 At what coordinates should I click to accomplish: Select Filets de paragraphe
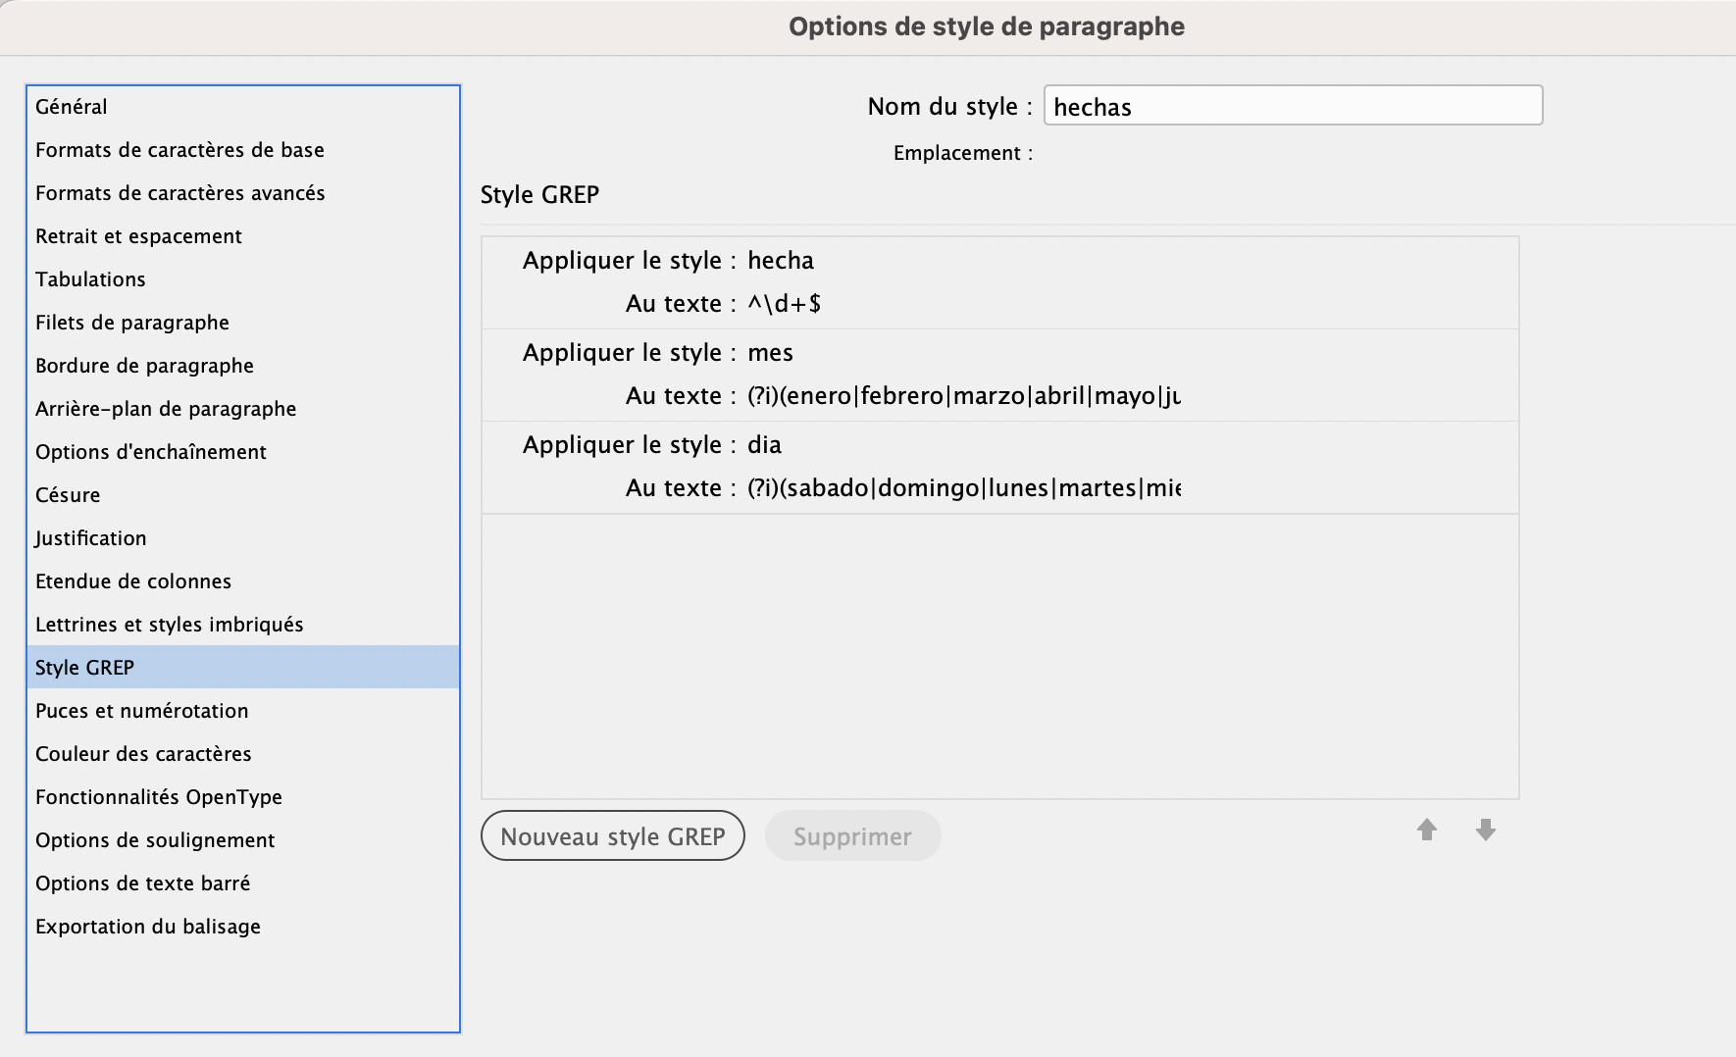(x=132, y=322)
